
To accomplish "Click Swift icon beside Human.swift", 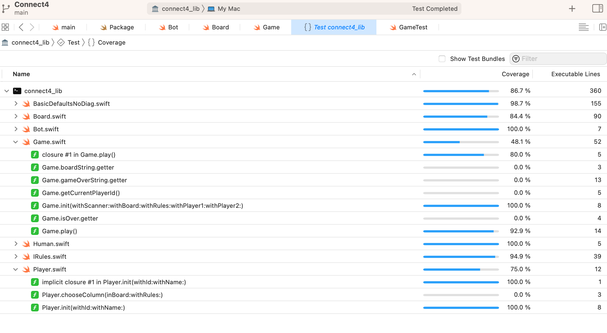I will pos(26,244).
